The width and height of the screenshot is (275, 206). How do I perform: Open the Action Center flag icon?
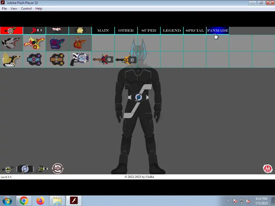coord(235,201)
